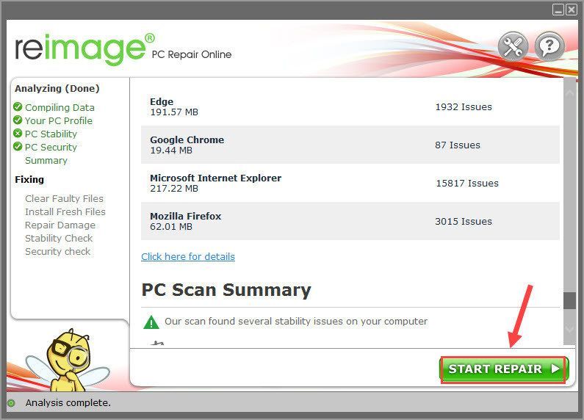This screenshot has height=420, width=584.
Task: Click the 15817 Issues value
Action: (x=467, y=183)
